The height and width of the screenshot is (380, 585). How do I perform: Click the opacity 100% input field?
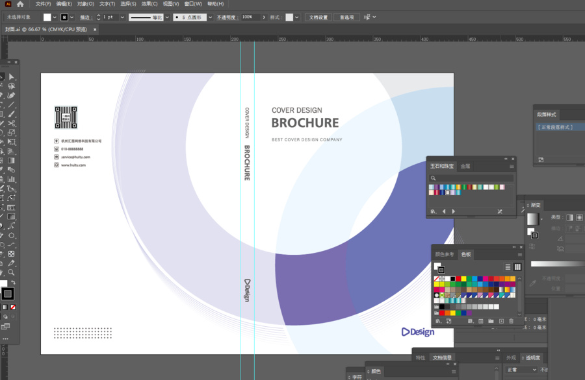(250, 17)
